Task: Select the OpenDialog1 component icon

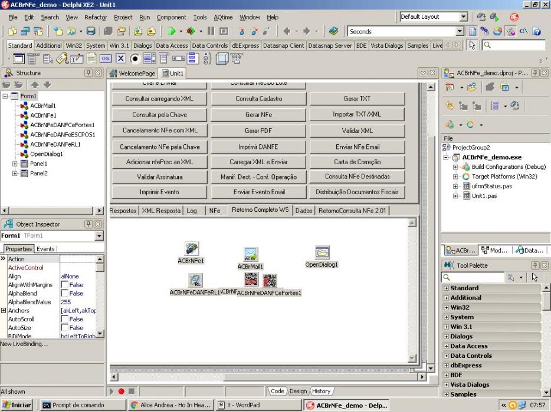Action: coord(322,252)
